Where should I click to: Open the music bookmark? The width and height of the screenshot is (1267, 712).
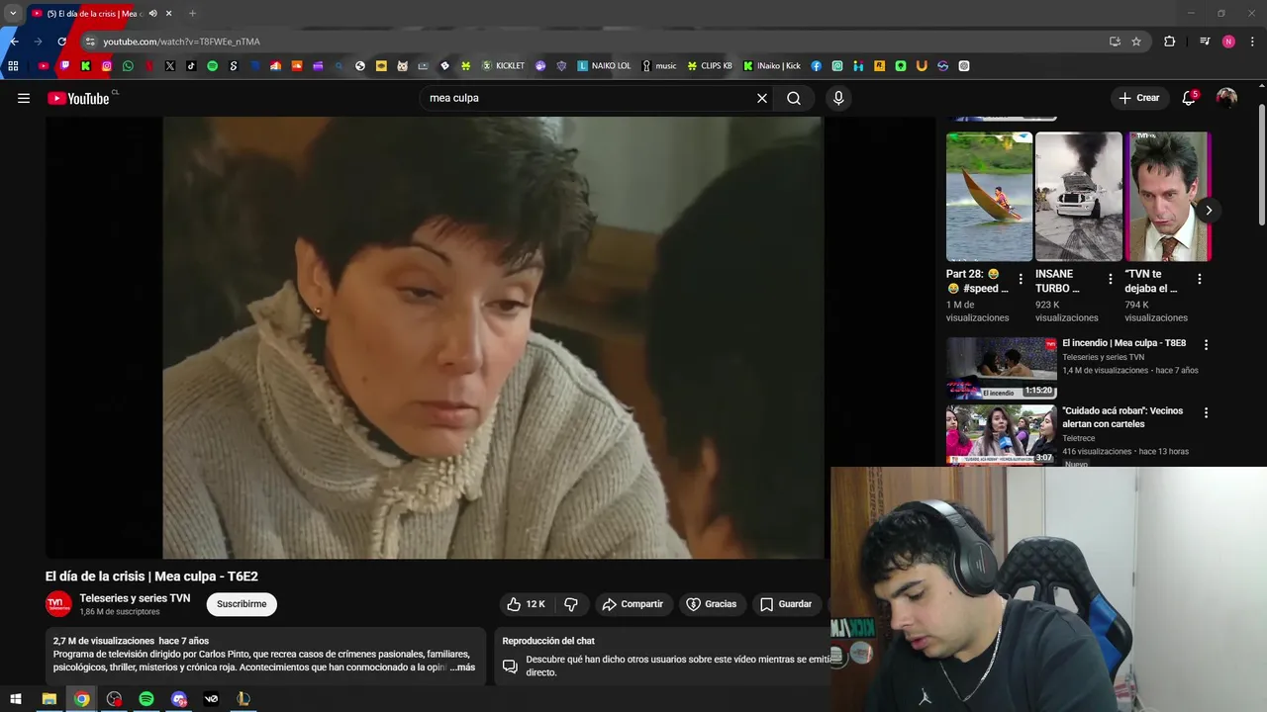click(x=659, y=66)
